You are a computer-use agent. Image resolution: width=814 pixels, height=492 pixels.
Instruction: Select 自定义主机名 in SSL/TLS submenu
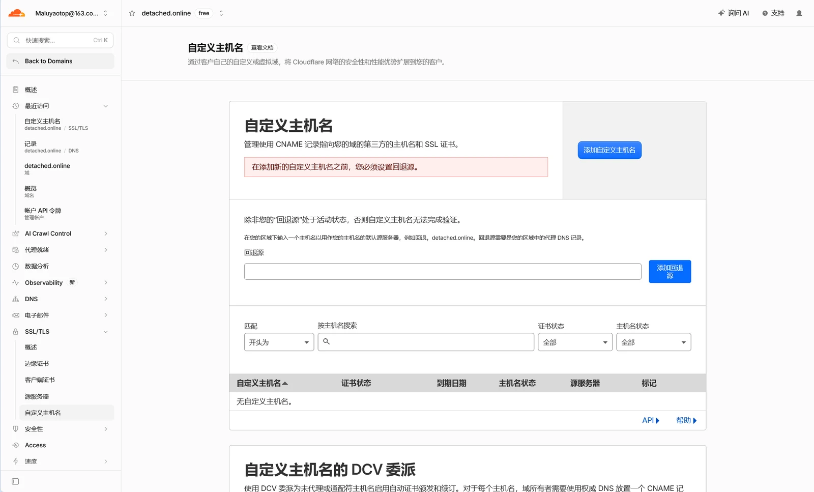tap(66, 413)
